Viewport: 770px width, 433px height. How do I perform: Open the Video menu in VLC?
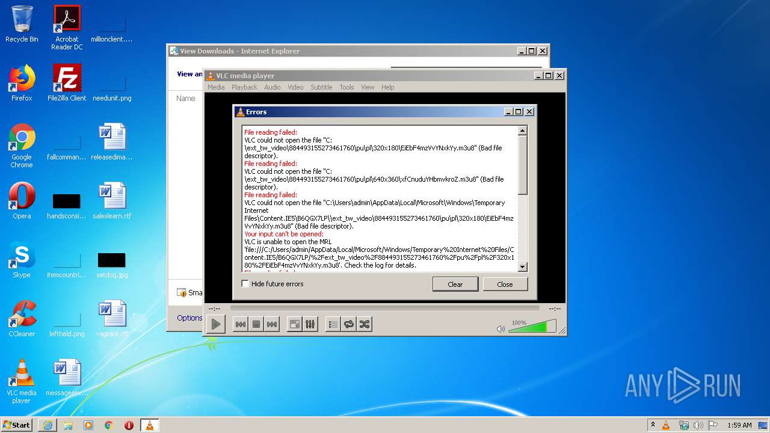pyautogui.click(x=295, y=87)
